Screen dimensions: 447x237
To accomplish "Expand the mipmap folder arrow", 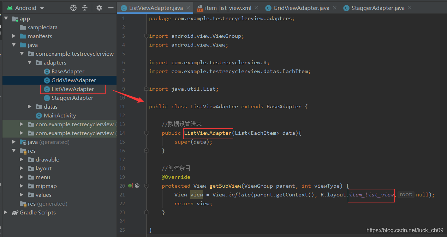I will point(22,186).
